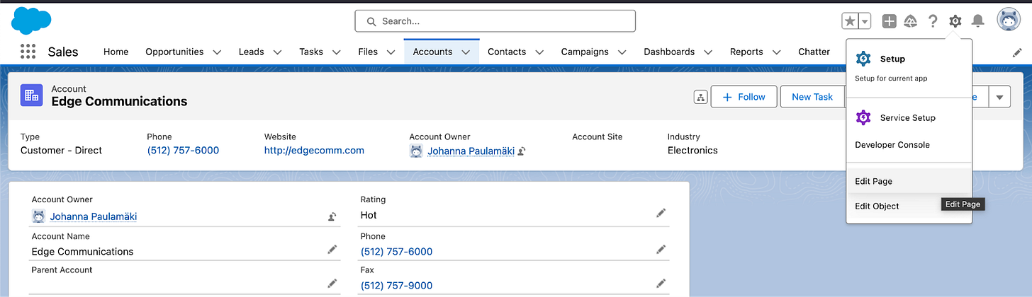The image size is (1032, 297).
Task: Edit Parent Account pencil icon
Action: 332,283
